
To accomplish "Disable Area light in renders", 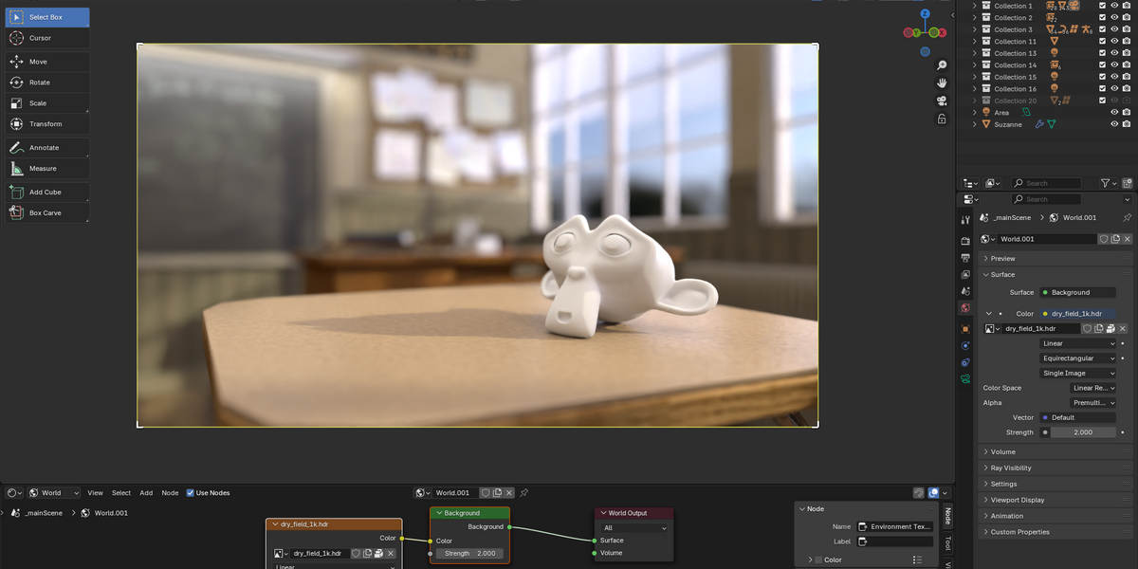I will [1127, 113].
